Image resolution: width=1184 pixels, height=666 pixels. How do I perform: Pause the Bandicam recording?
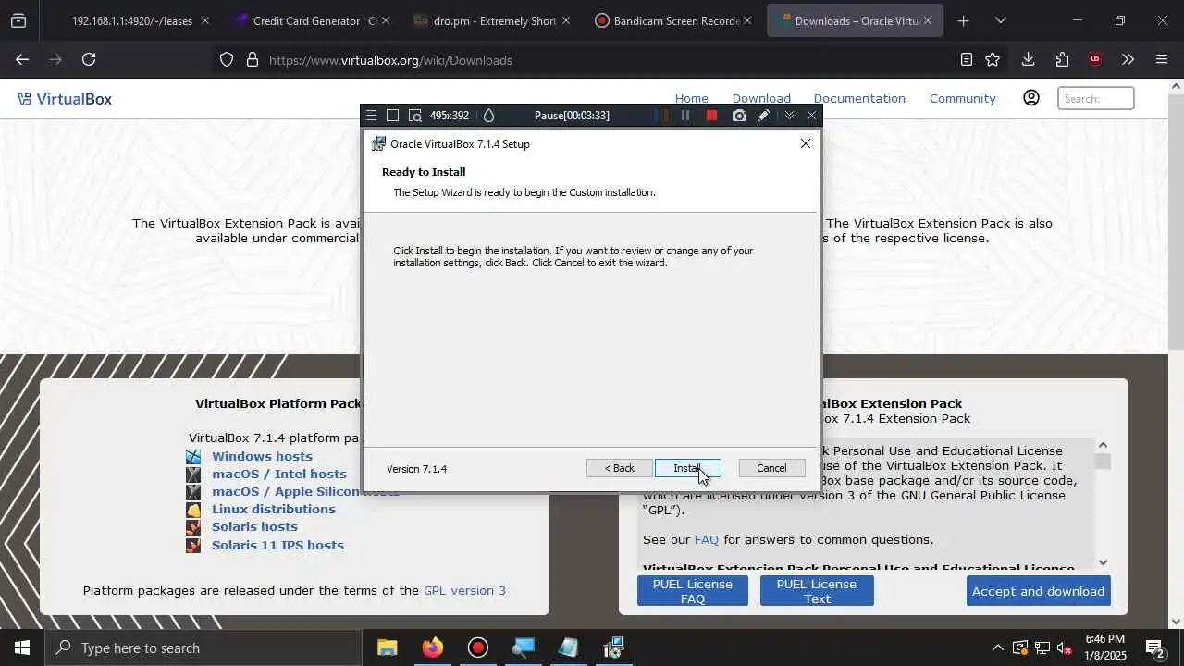coord(685,116)
